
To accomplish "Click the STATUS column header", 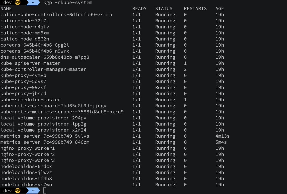I will click(164, 9).
